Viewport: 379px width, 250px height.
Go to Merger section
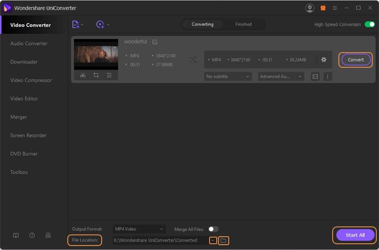19,117
